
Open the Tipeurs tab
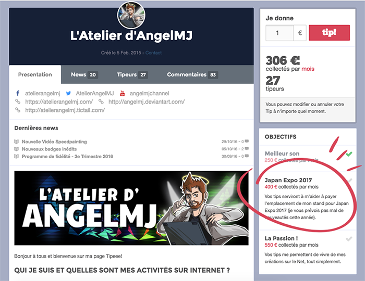click(x=132, y=74)
